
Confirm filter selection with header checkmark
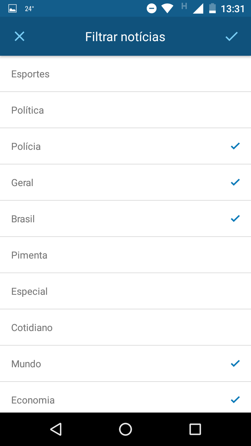[x=231, y=37]
